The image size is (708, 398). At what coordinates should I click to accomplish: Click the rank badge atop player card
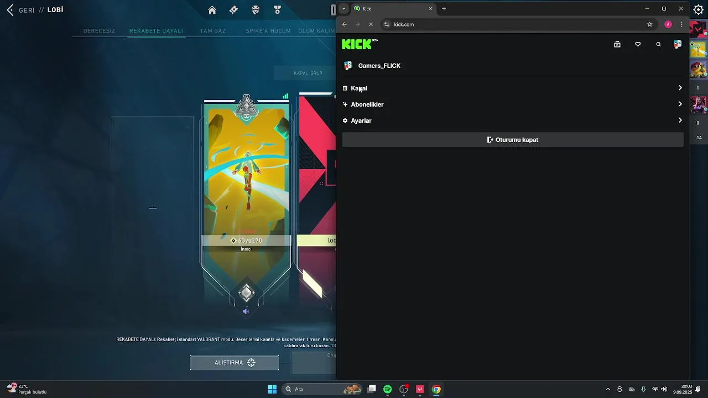(246, 107)
